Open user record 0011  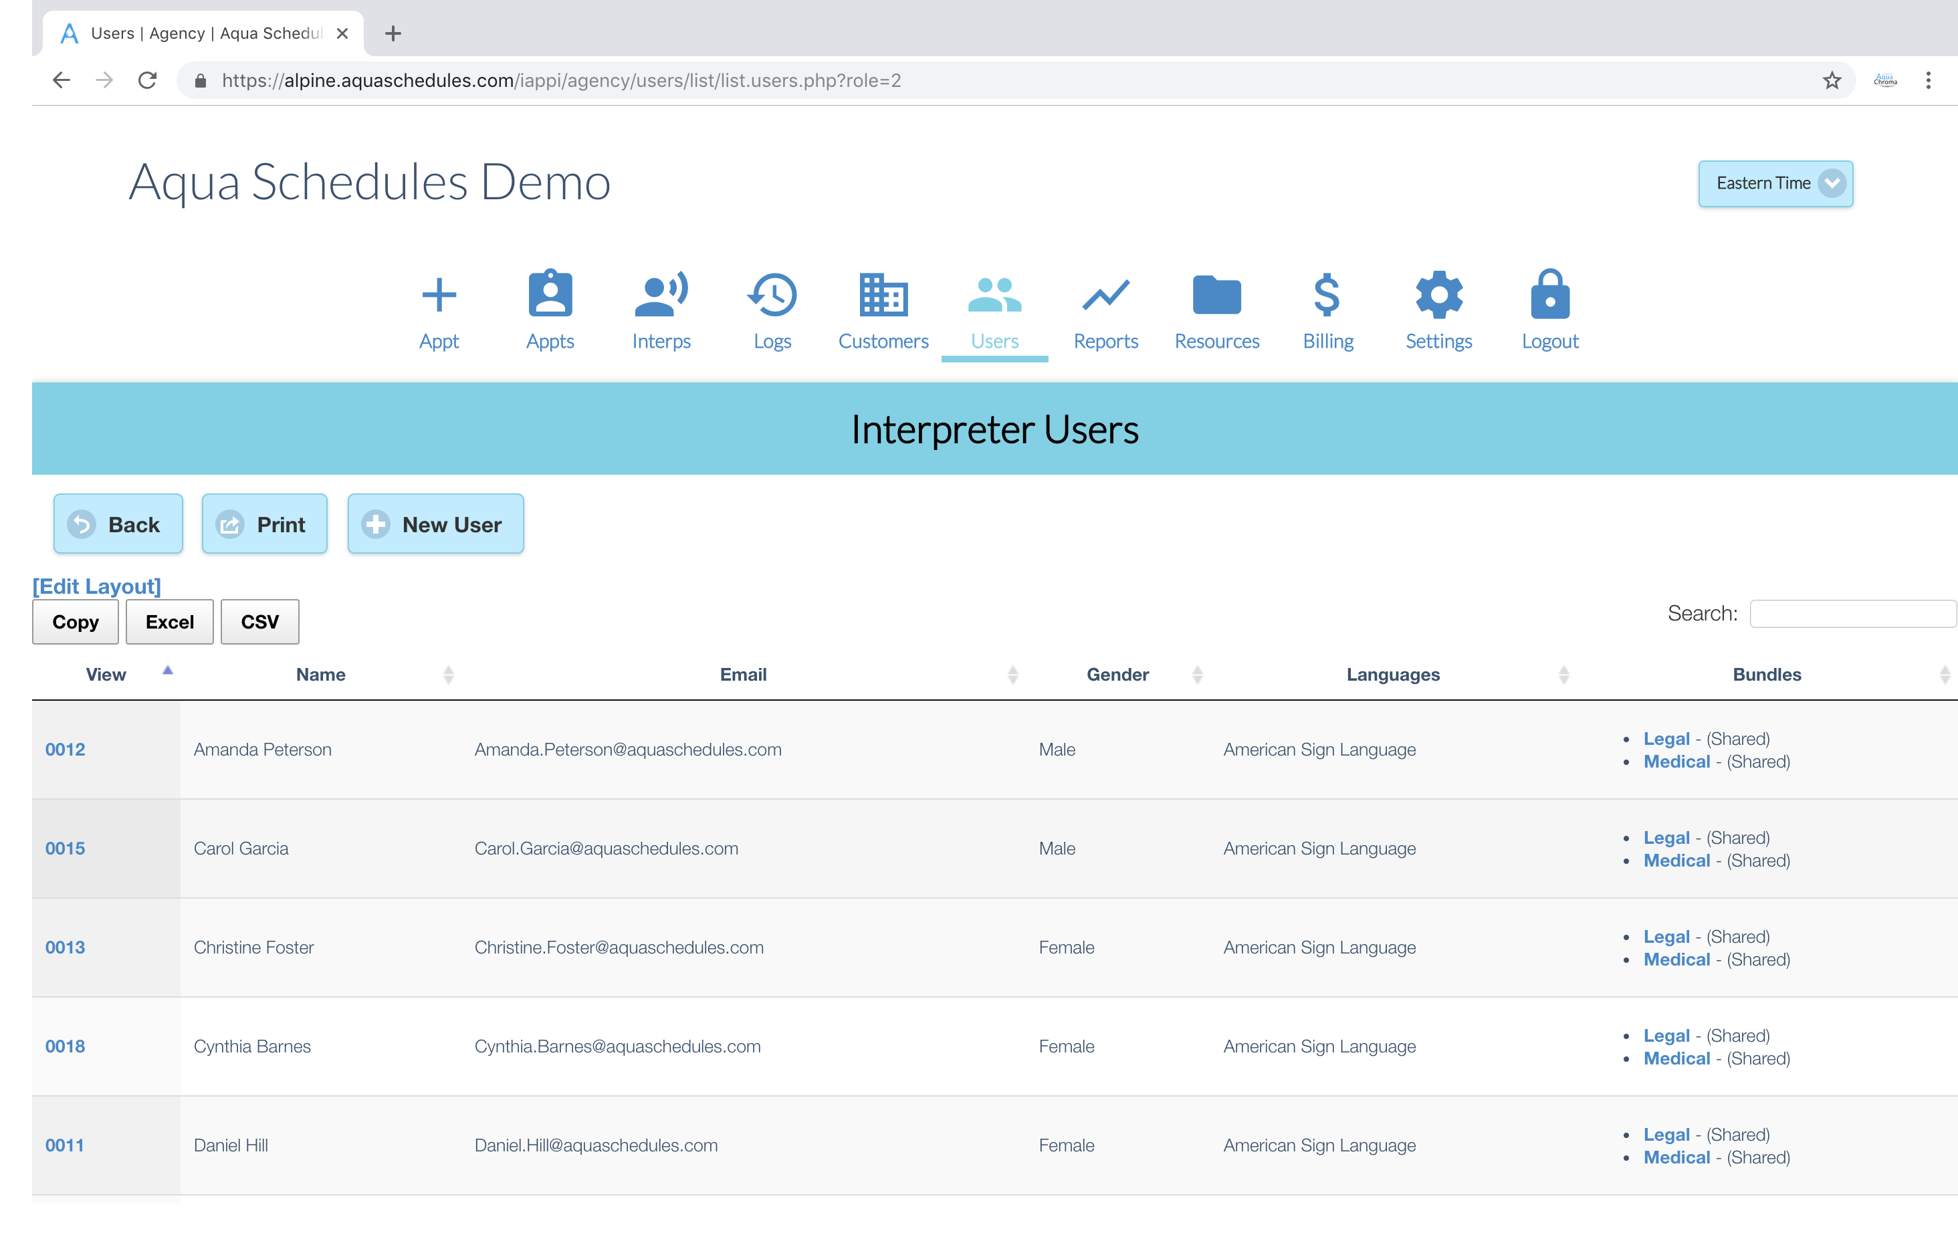(x=65, y=1145)
